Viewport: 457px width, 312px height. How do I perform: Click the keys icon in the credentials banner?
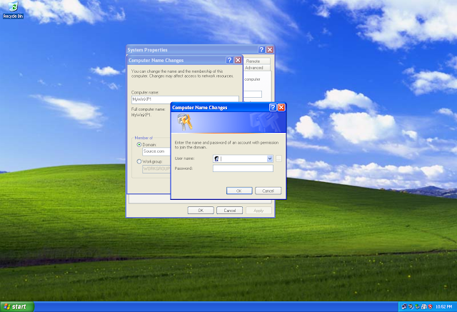[185, 122]
